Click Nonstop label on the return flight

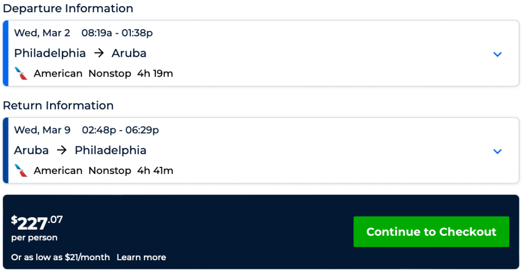point(110,170)
